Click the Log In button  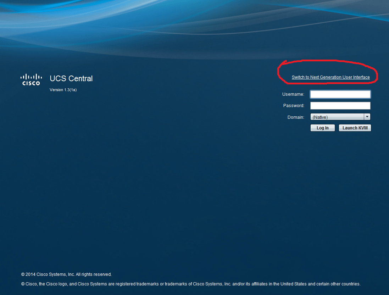(x=323, y=128)
